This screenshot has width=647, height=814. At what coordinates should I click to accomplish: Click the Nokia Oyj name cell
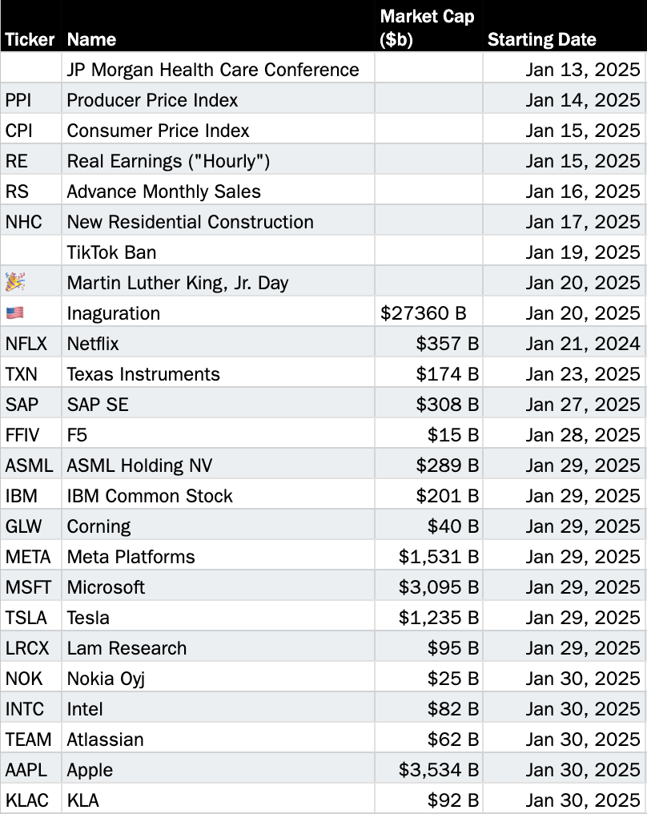tap(106, 679)
